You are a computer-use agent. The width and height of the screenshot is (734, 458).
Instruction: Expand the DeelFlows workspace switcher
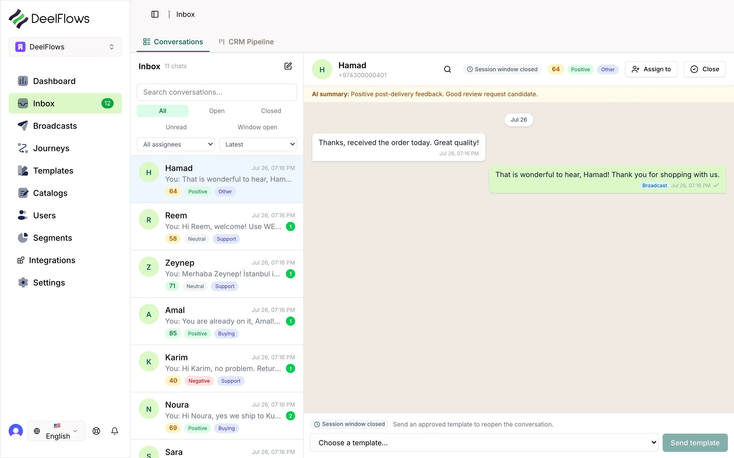pyautogui.click(x=65, y=47)
